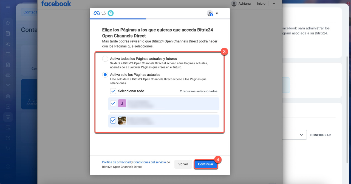
Task: Open 'Política de privacidad' link
Action: tap(116, 162)
